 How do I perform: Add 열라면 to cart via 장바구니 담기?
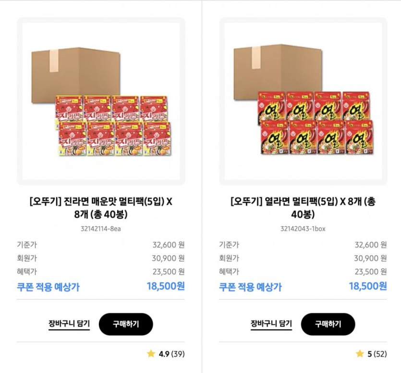coord(271,324)
